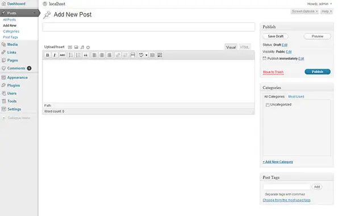Insert an unordered bullet list
Viewport: 338px width, 216px height.
click(x=70, y=55)
